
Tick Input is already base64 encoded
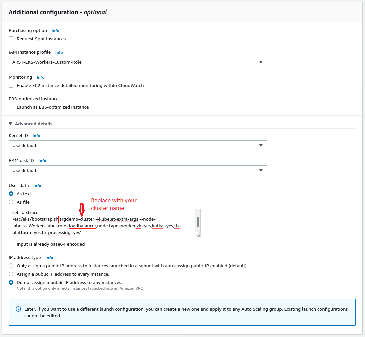click(x=11, y=244)
